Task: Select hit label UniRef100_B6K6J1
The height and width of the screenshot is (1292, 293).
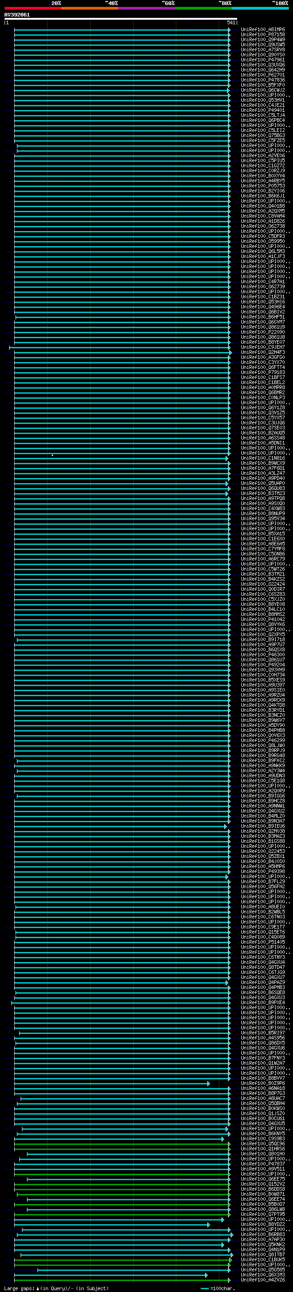Action: [263, 196]
